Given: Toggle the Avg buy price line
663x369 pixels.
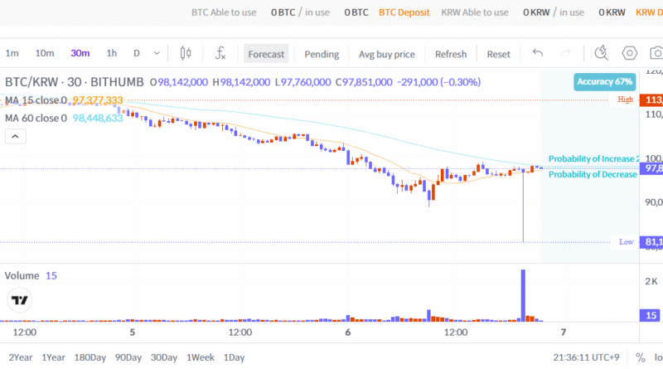Looking at the screenshot, I should 387,54.
